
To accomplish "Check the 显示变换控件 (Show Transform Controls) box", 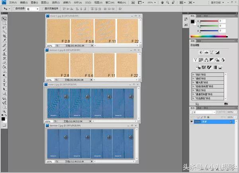I will click(43, 8).
